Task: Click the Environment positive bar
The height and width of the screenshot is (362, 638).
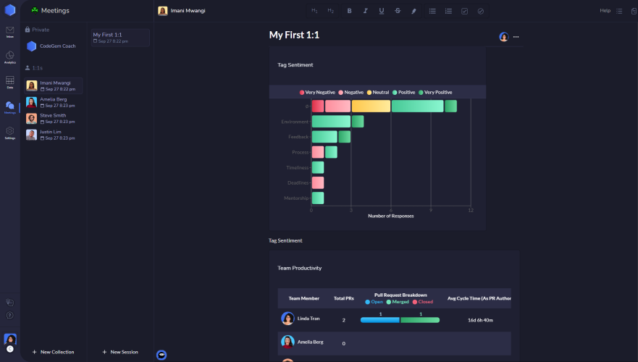Action: tap(331, 121)
